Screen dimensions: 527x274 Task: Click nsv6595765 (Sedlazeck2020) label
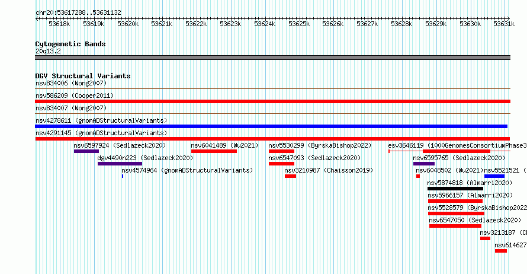(459, 158)
